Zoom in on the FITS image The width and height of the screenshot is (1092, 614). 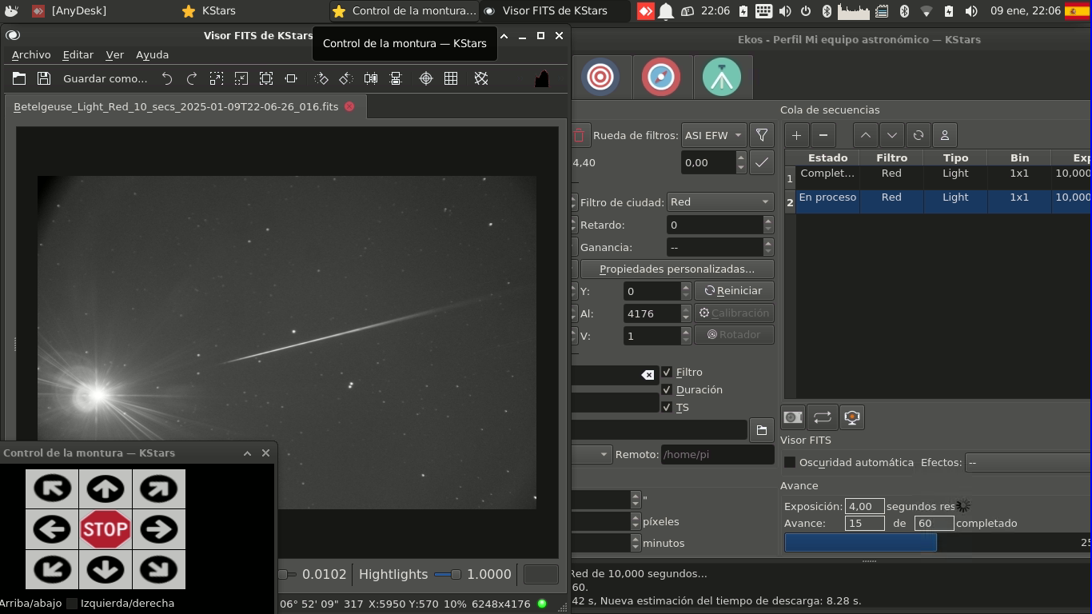pyautogui.click(x=217, y=78)
